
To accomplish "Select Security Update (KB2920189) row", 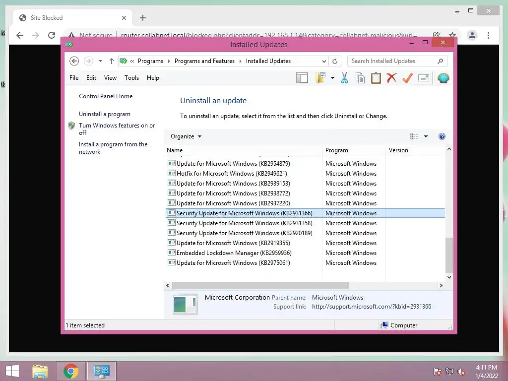I will tap(306, 233).
